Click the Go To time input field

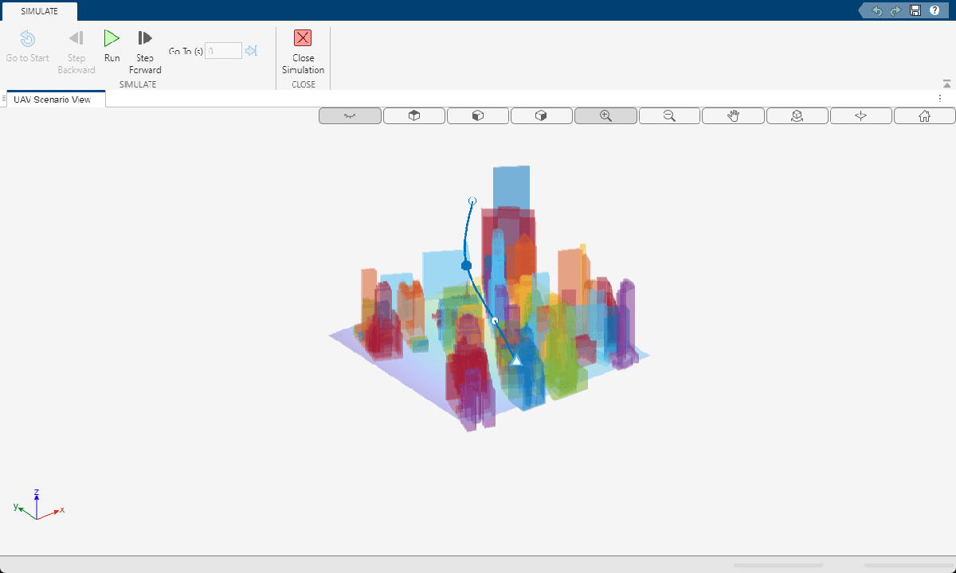(x=223, y=51)
